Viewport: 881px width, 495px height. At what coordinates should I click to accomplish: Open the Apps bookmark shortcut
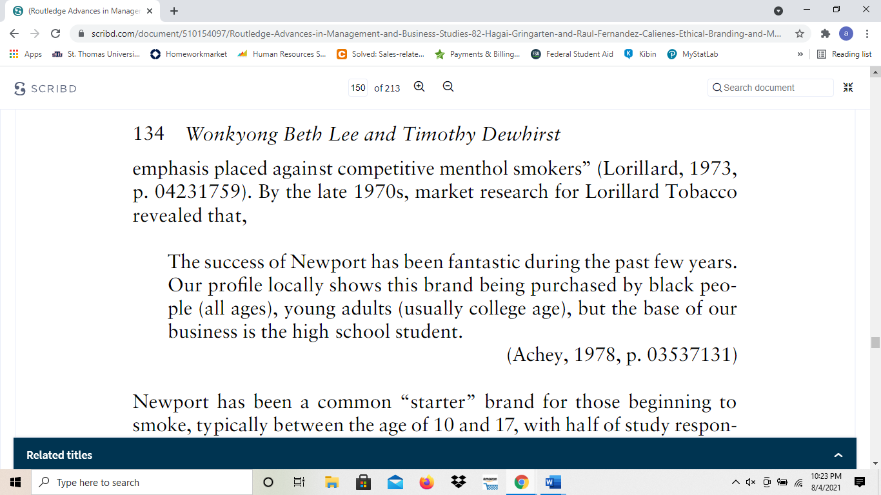pyautogui.click(x=26, y=54)
